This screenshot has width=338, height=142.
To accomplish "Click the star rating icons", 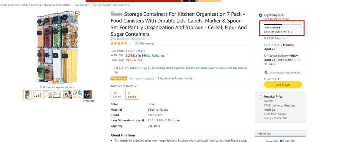I will click(119, 43).
